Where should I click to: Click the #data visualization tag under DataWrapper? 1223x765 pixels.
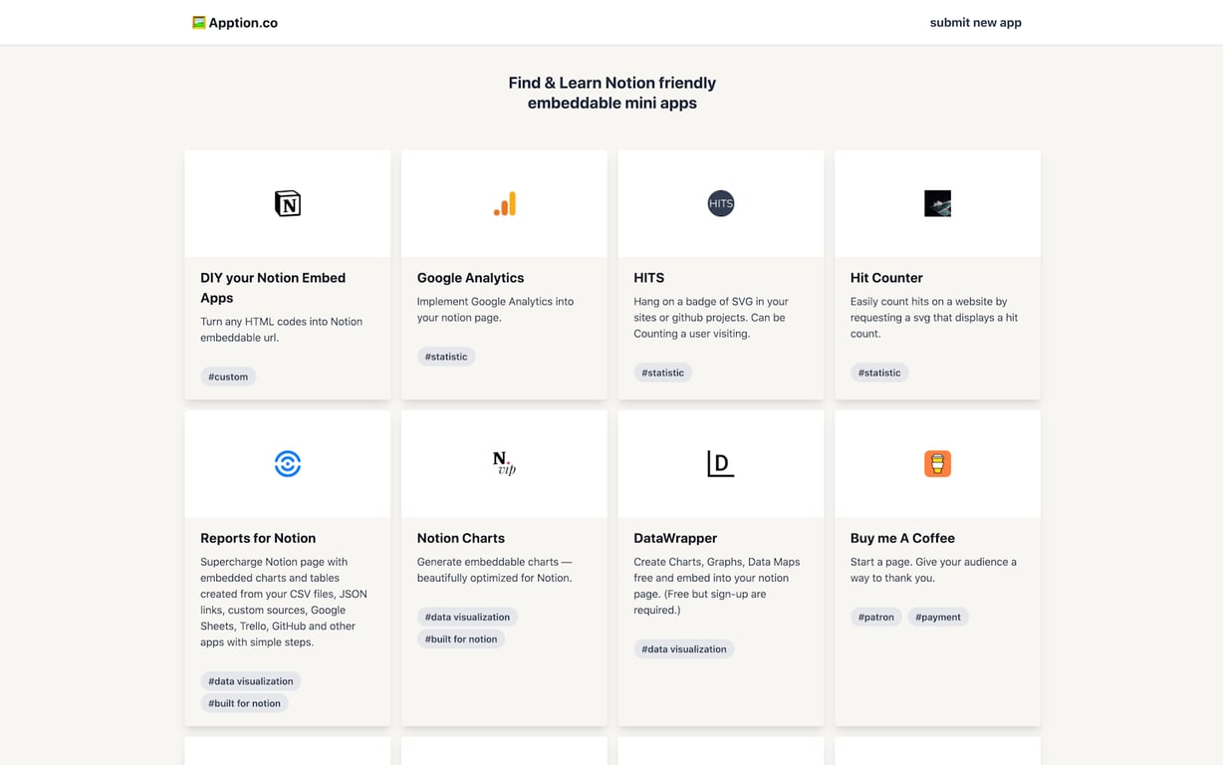coord(684,648)
